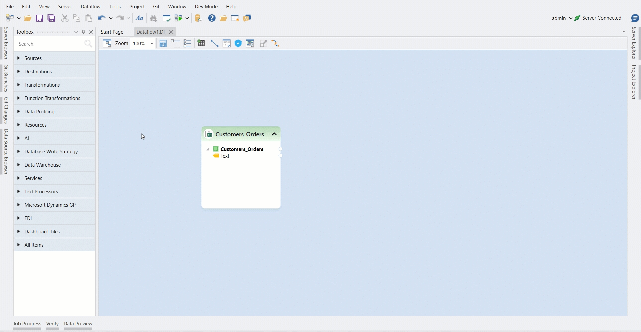Viewport: 641px width, 332px height.
Task: Click the diagonal line link tool icon
Action: coord(215,44)
